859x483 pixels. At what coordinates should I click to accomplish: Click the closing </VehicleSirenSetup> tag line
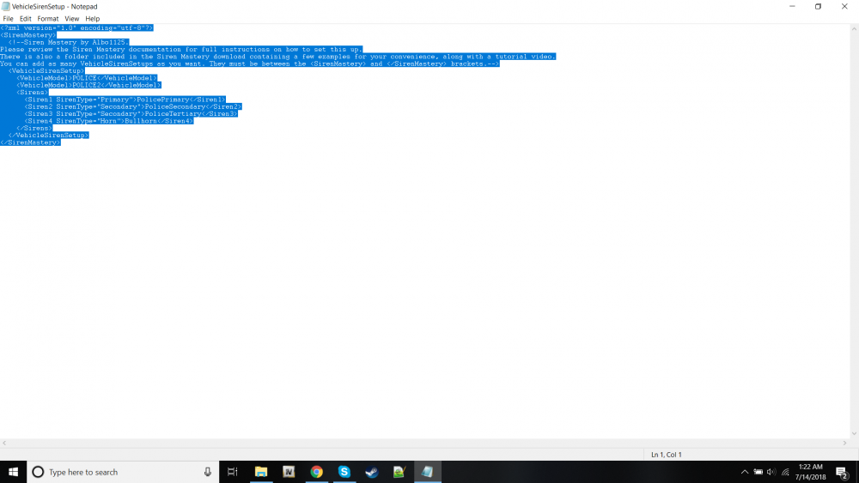(x=48, y=135)
